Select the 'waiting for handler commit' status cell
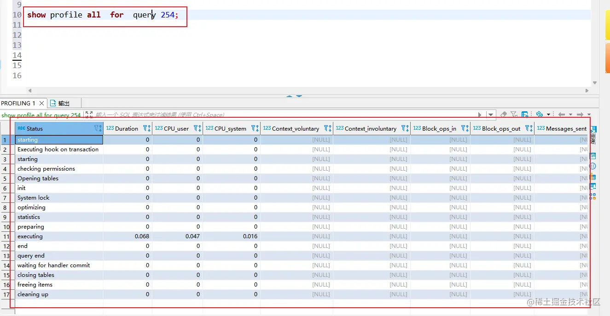The image size is (610, 316). click(59, 265)
